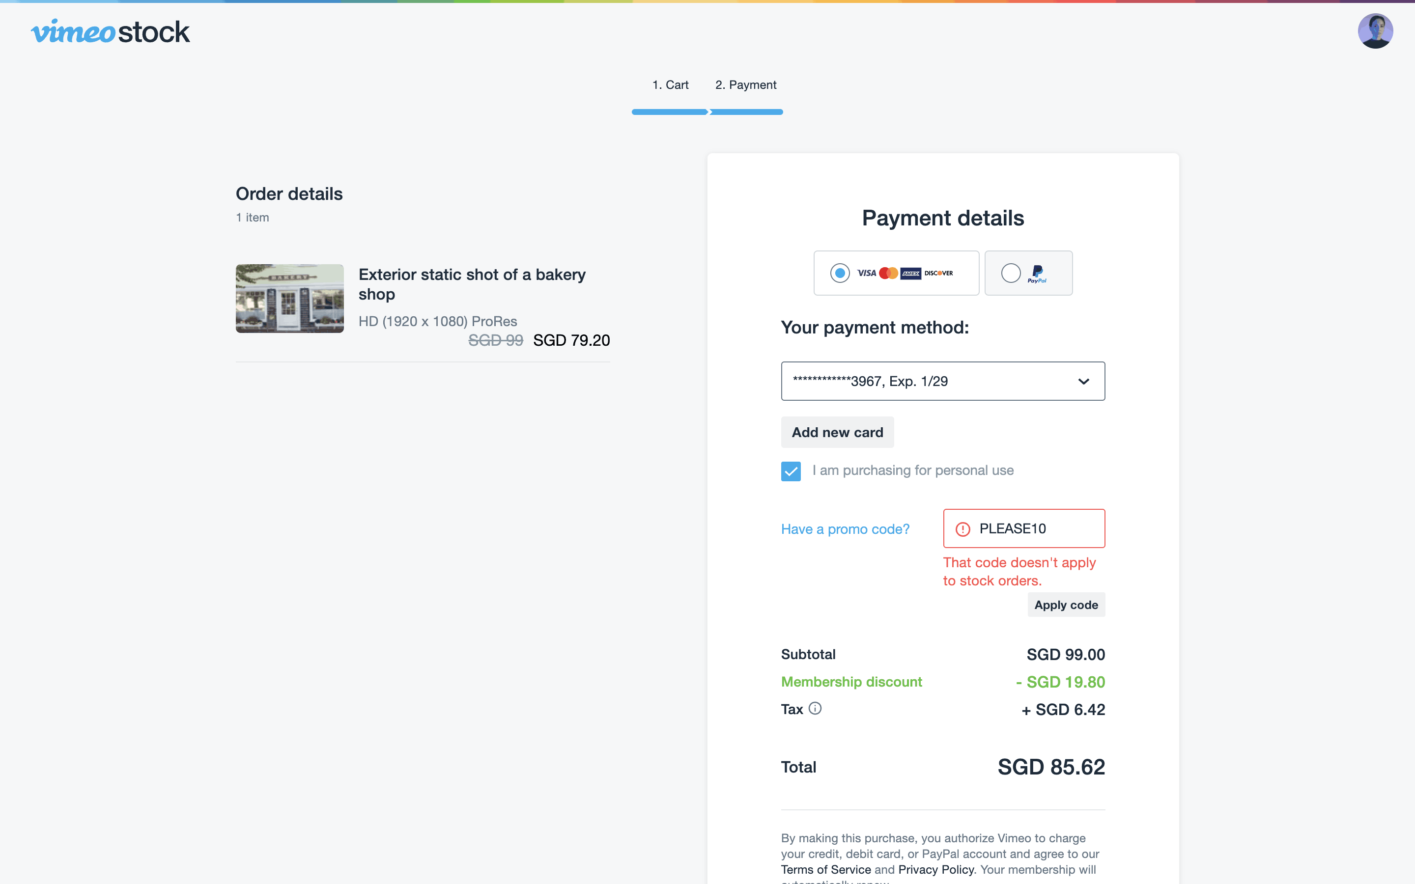Uncheck the personal use purchase checkbox

pos(791,470)
